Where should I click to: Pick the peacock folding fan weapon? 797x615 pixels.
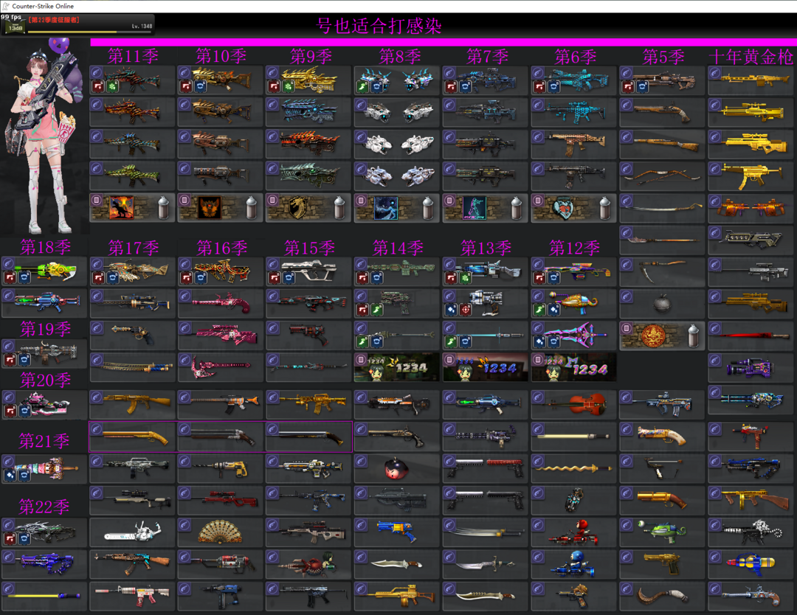pyautogui.click(x=220, y=532)
